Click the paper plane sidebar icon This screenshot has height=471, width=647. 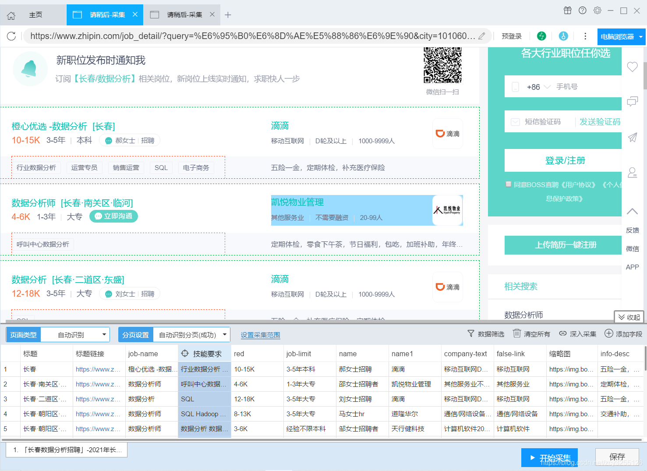[x=633, y=138]
